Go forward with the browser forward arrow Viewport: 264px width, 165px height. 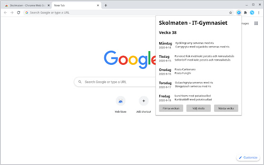(x=12, y=13)
